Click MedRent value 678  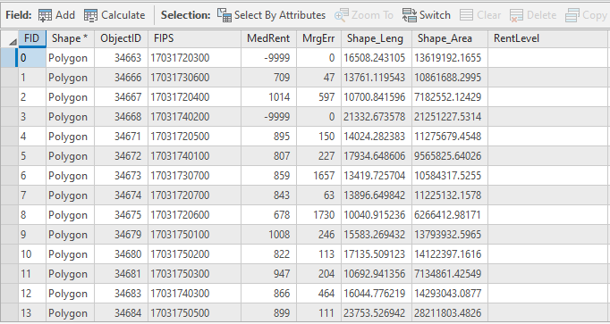[281, 215]
